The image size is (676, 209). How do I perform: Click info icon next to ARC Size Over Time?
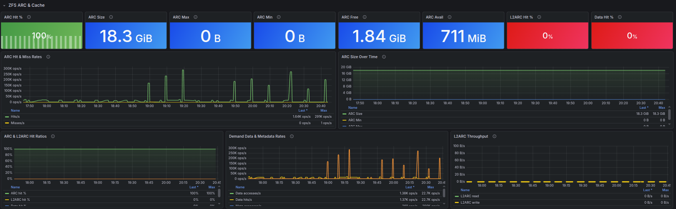pyautogui.click(x=384, y=57)
